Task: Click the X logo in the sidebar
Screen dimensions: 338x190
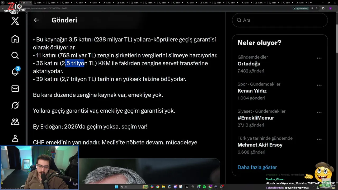Action: [x=15, y=21]
